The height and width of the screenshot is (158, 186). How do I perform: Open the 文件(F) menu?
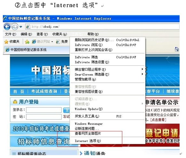tap(11, 34)
